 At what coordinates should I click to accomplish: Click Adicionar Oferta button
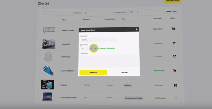172,1
